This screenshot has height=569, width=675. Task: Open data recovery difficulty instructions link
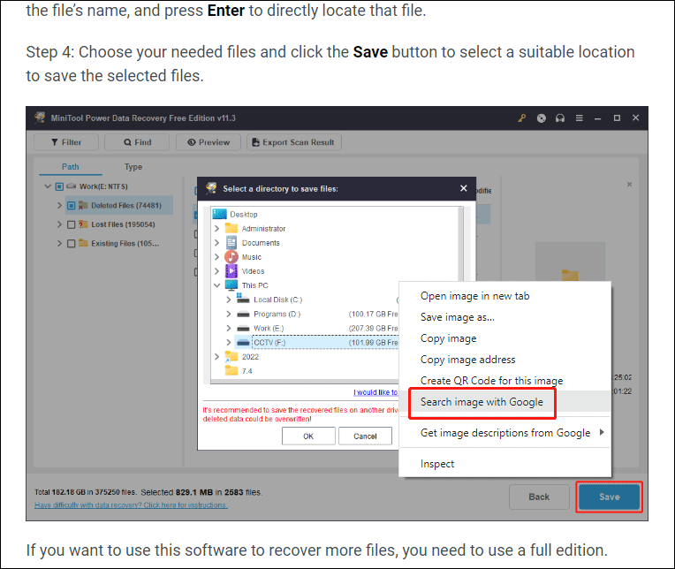(x=131, y=505)
